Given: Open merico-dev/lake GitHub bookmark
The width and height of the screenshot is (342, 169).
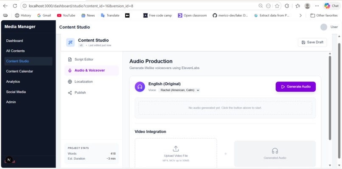Looking at the screenshot, I should (x=230, y=16).
